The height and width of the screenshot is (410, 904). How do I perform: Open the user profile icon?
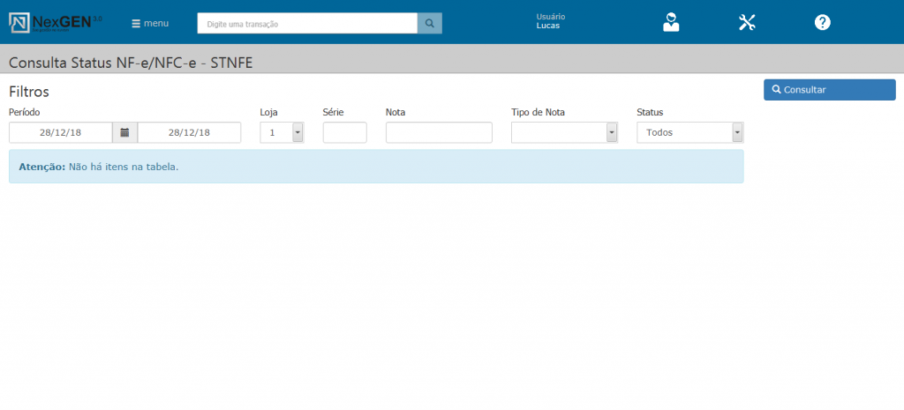(672, 23)
